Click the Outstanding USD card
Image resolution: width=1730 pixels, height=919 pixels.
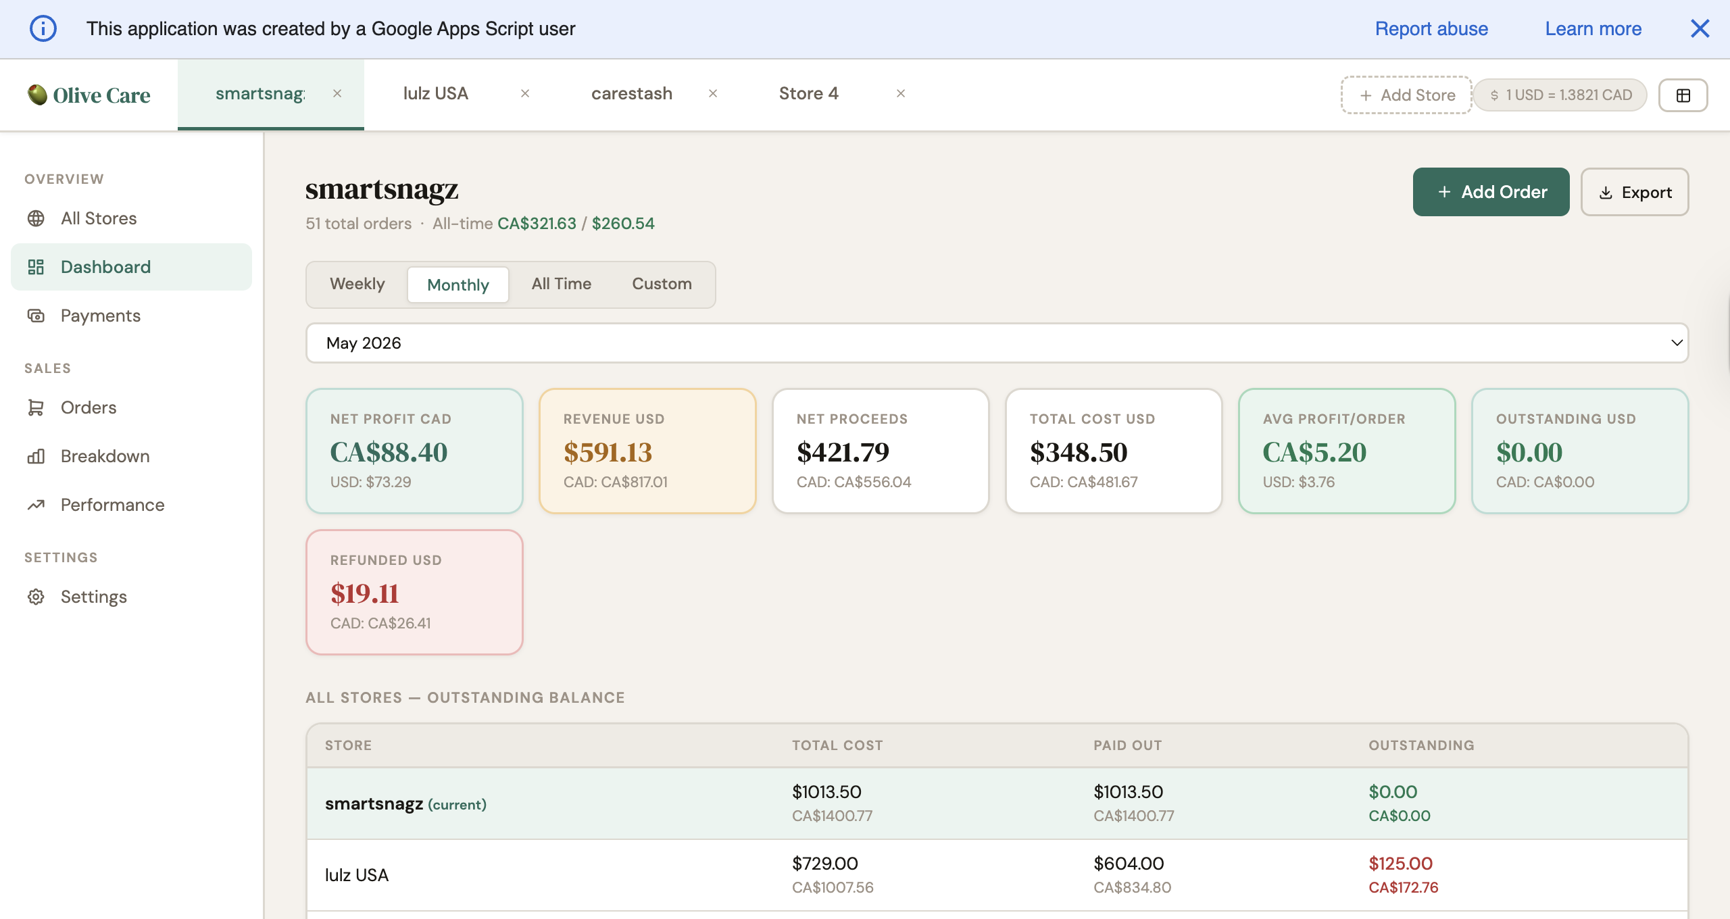coord(1580,451)
